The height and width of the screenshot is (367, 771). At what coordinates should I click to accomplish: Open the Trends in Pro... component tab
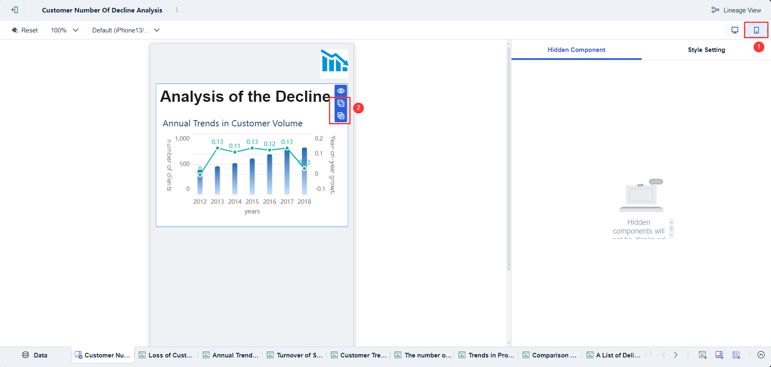click(x=487, y=355)
